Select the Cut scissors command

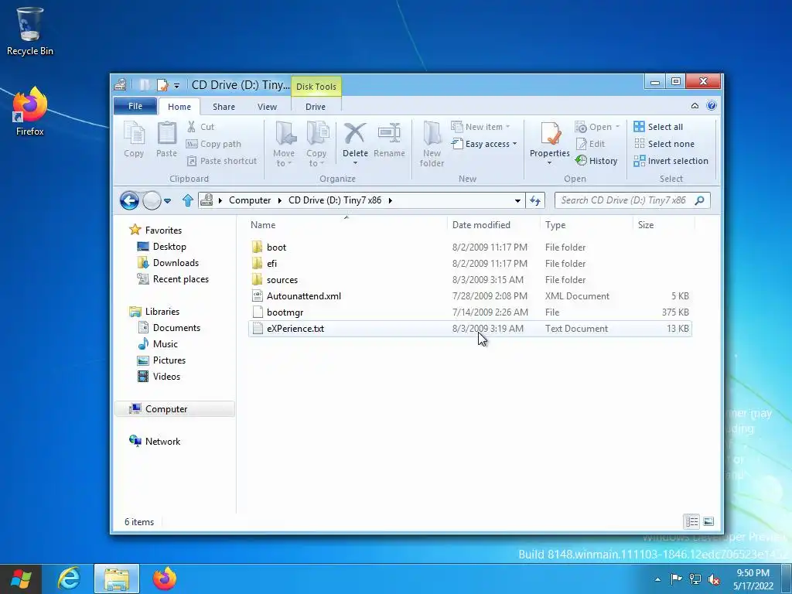pyautogui.click(x=200, y=127)
